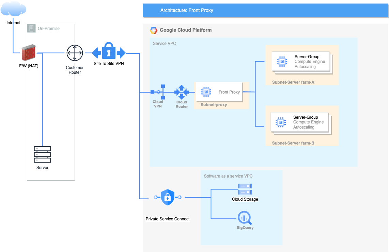The width and height of the screenshot is (389, 252).
Task: Select the Cloud VPN label text
Action: (x=158, y=104)
